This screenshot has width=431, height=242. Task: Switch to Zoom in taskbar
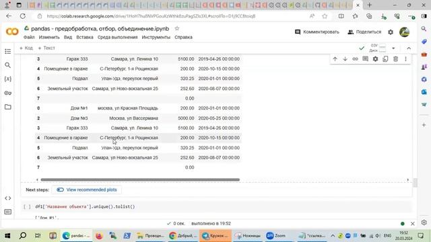[x=276, y=236]
